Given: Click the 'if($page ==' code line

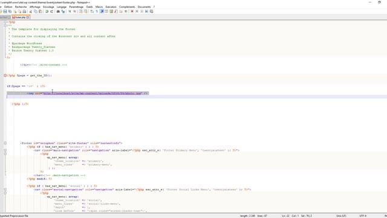Looking at the screenshot, I should click(x=26, y=86).
